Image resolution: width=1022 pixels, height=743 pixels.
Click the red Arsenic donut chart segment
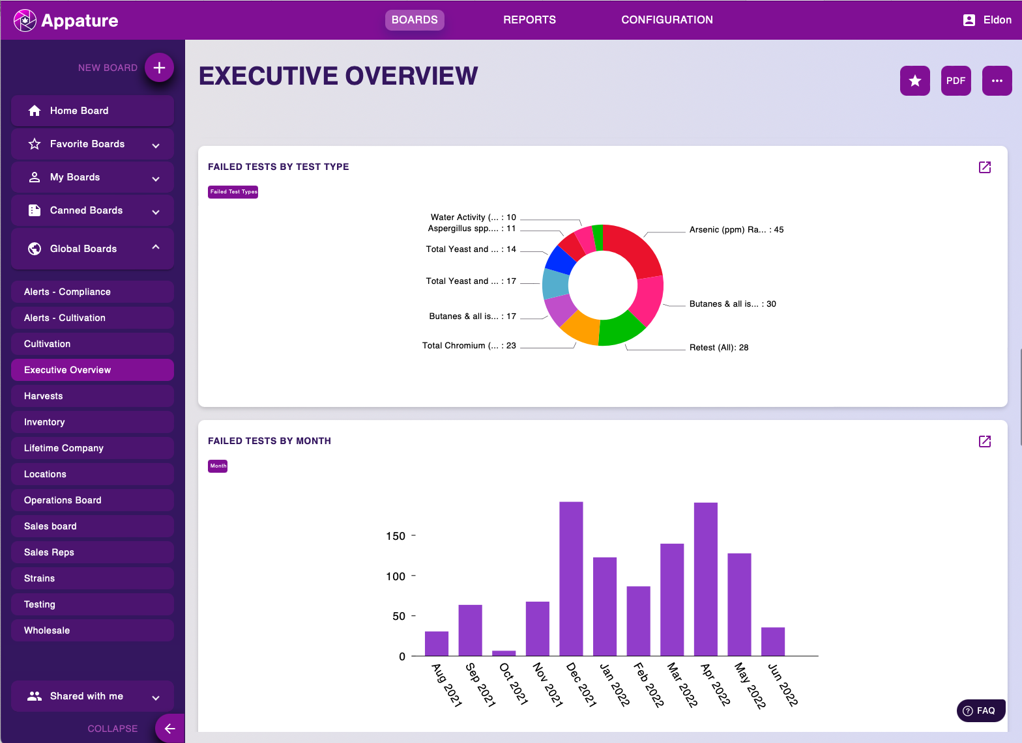(635, 247)
